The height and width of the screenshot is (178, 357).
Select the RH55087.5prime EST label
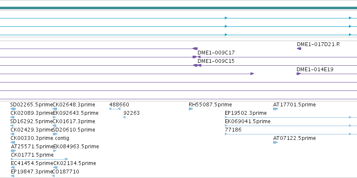[x=210, y=105]
